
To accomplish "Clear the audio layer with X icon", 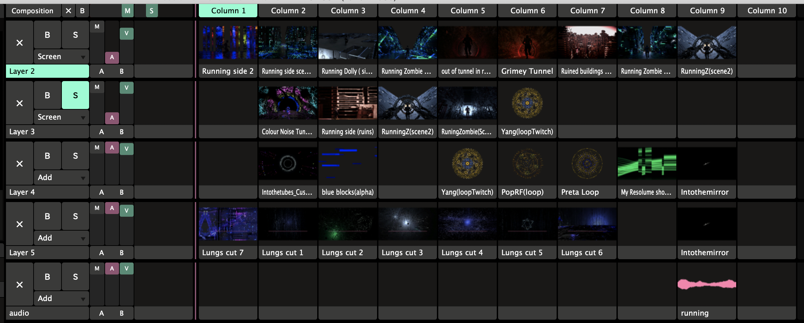I will [x=20, y=285].
